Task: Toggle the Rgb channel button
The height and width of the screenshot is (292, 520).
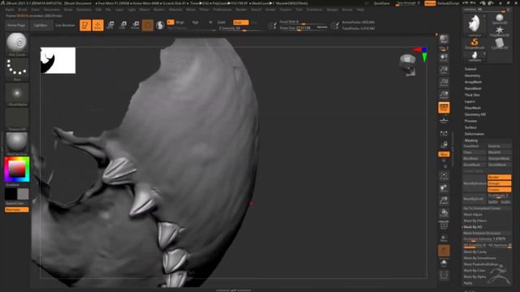Action: [x=195, y=22]
